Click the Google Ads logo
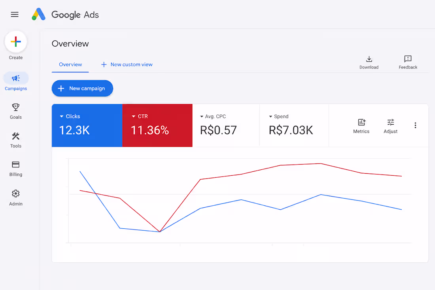The width and height of the screenshot is (435, 290). (x=66, y=14)
